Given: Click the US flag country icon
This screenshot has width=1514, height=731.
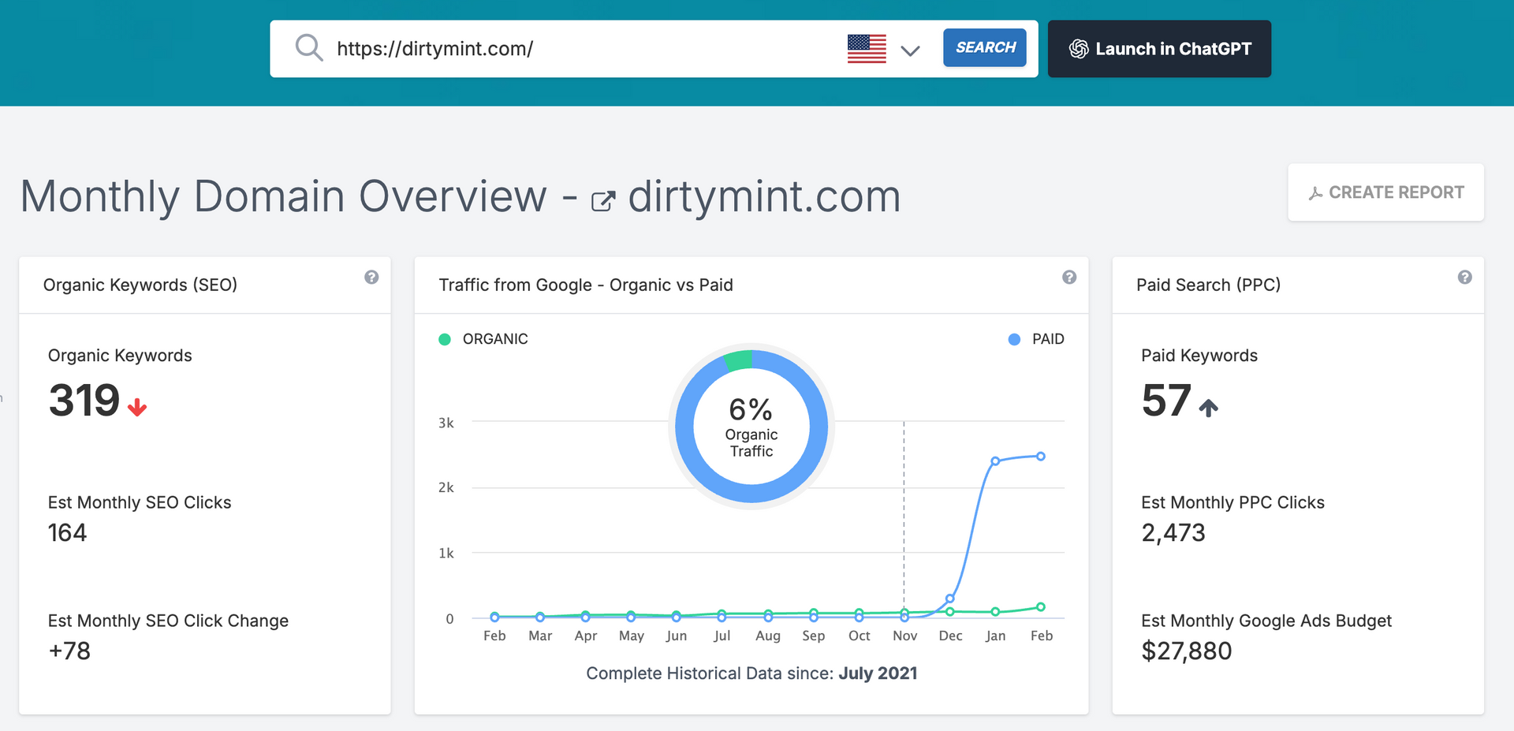Looking at the screenshot, I should (867, 49).
